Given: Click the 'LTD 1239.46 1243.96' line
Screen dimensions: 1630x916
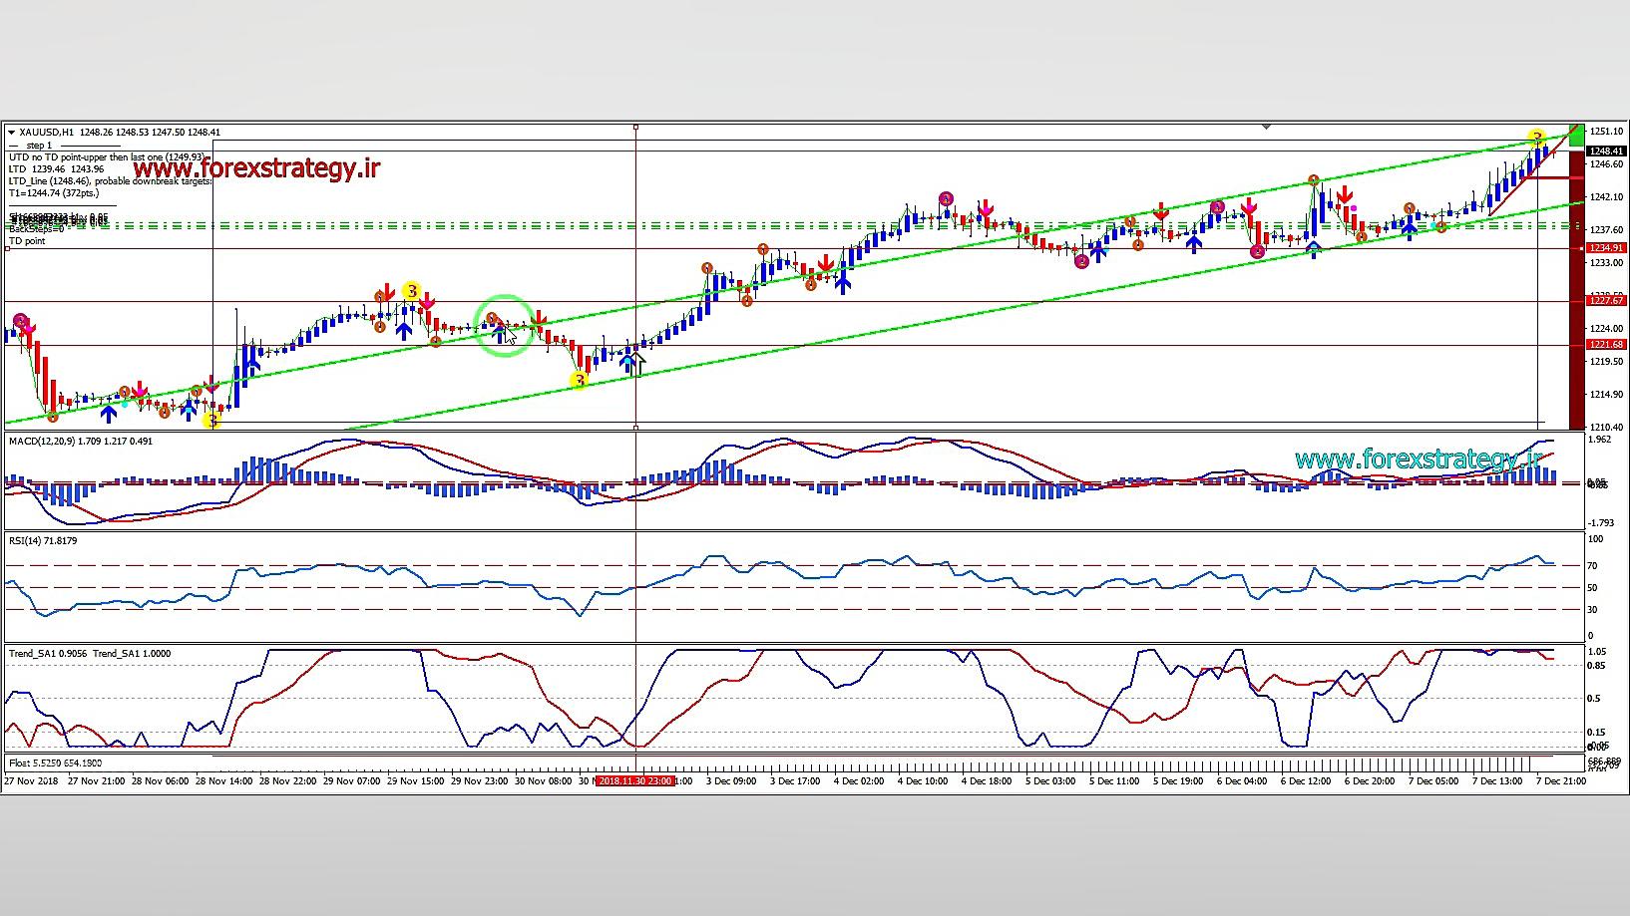Looking at the screenshot, I should [56, 169].
